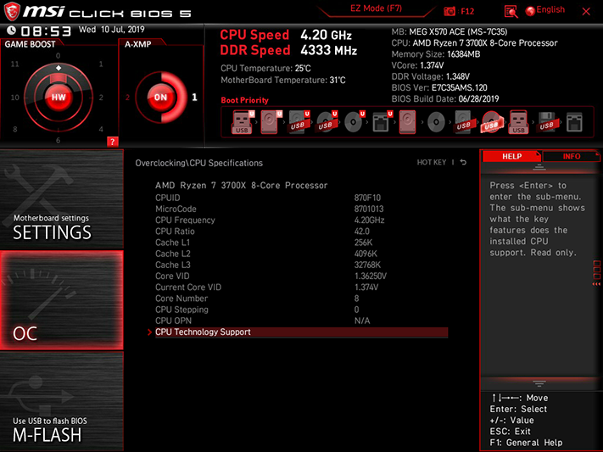
Task: Click the help panel's lower scroll handle
Action: pyautogui.click(x=539, y=383)
